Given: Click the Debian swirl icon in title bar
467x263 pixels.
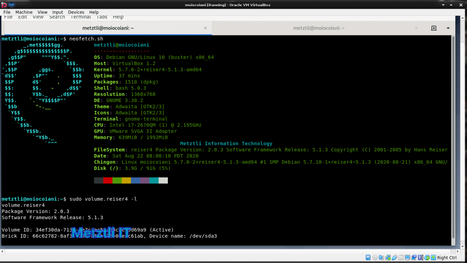Looking at the screenshot, I should point(4,5).
